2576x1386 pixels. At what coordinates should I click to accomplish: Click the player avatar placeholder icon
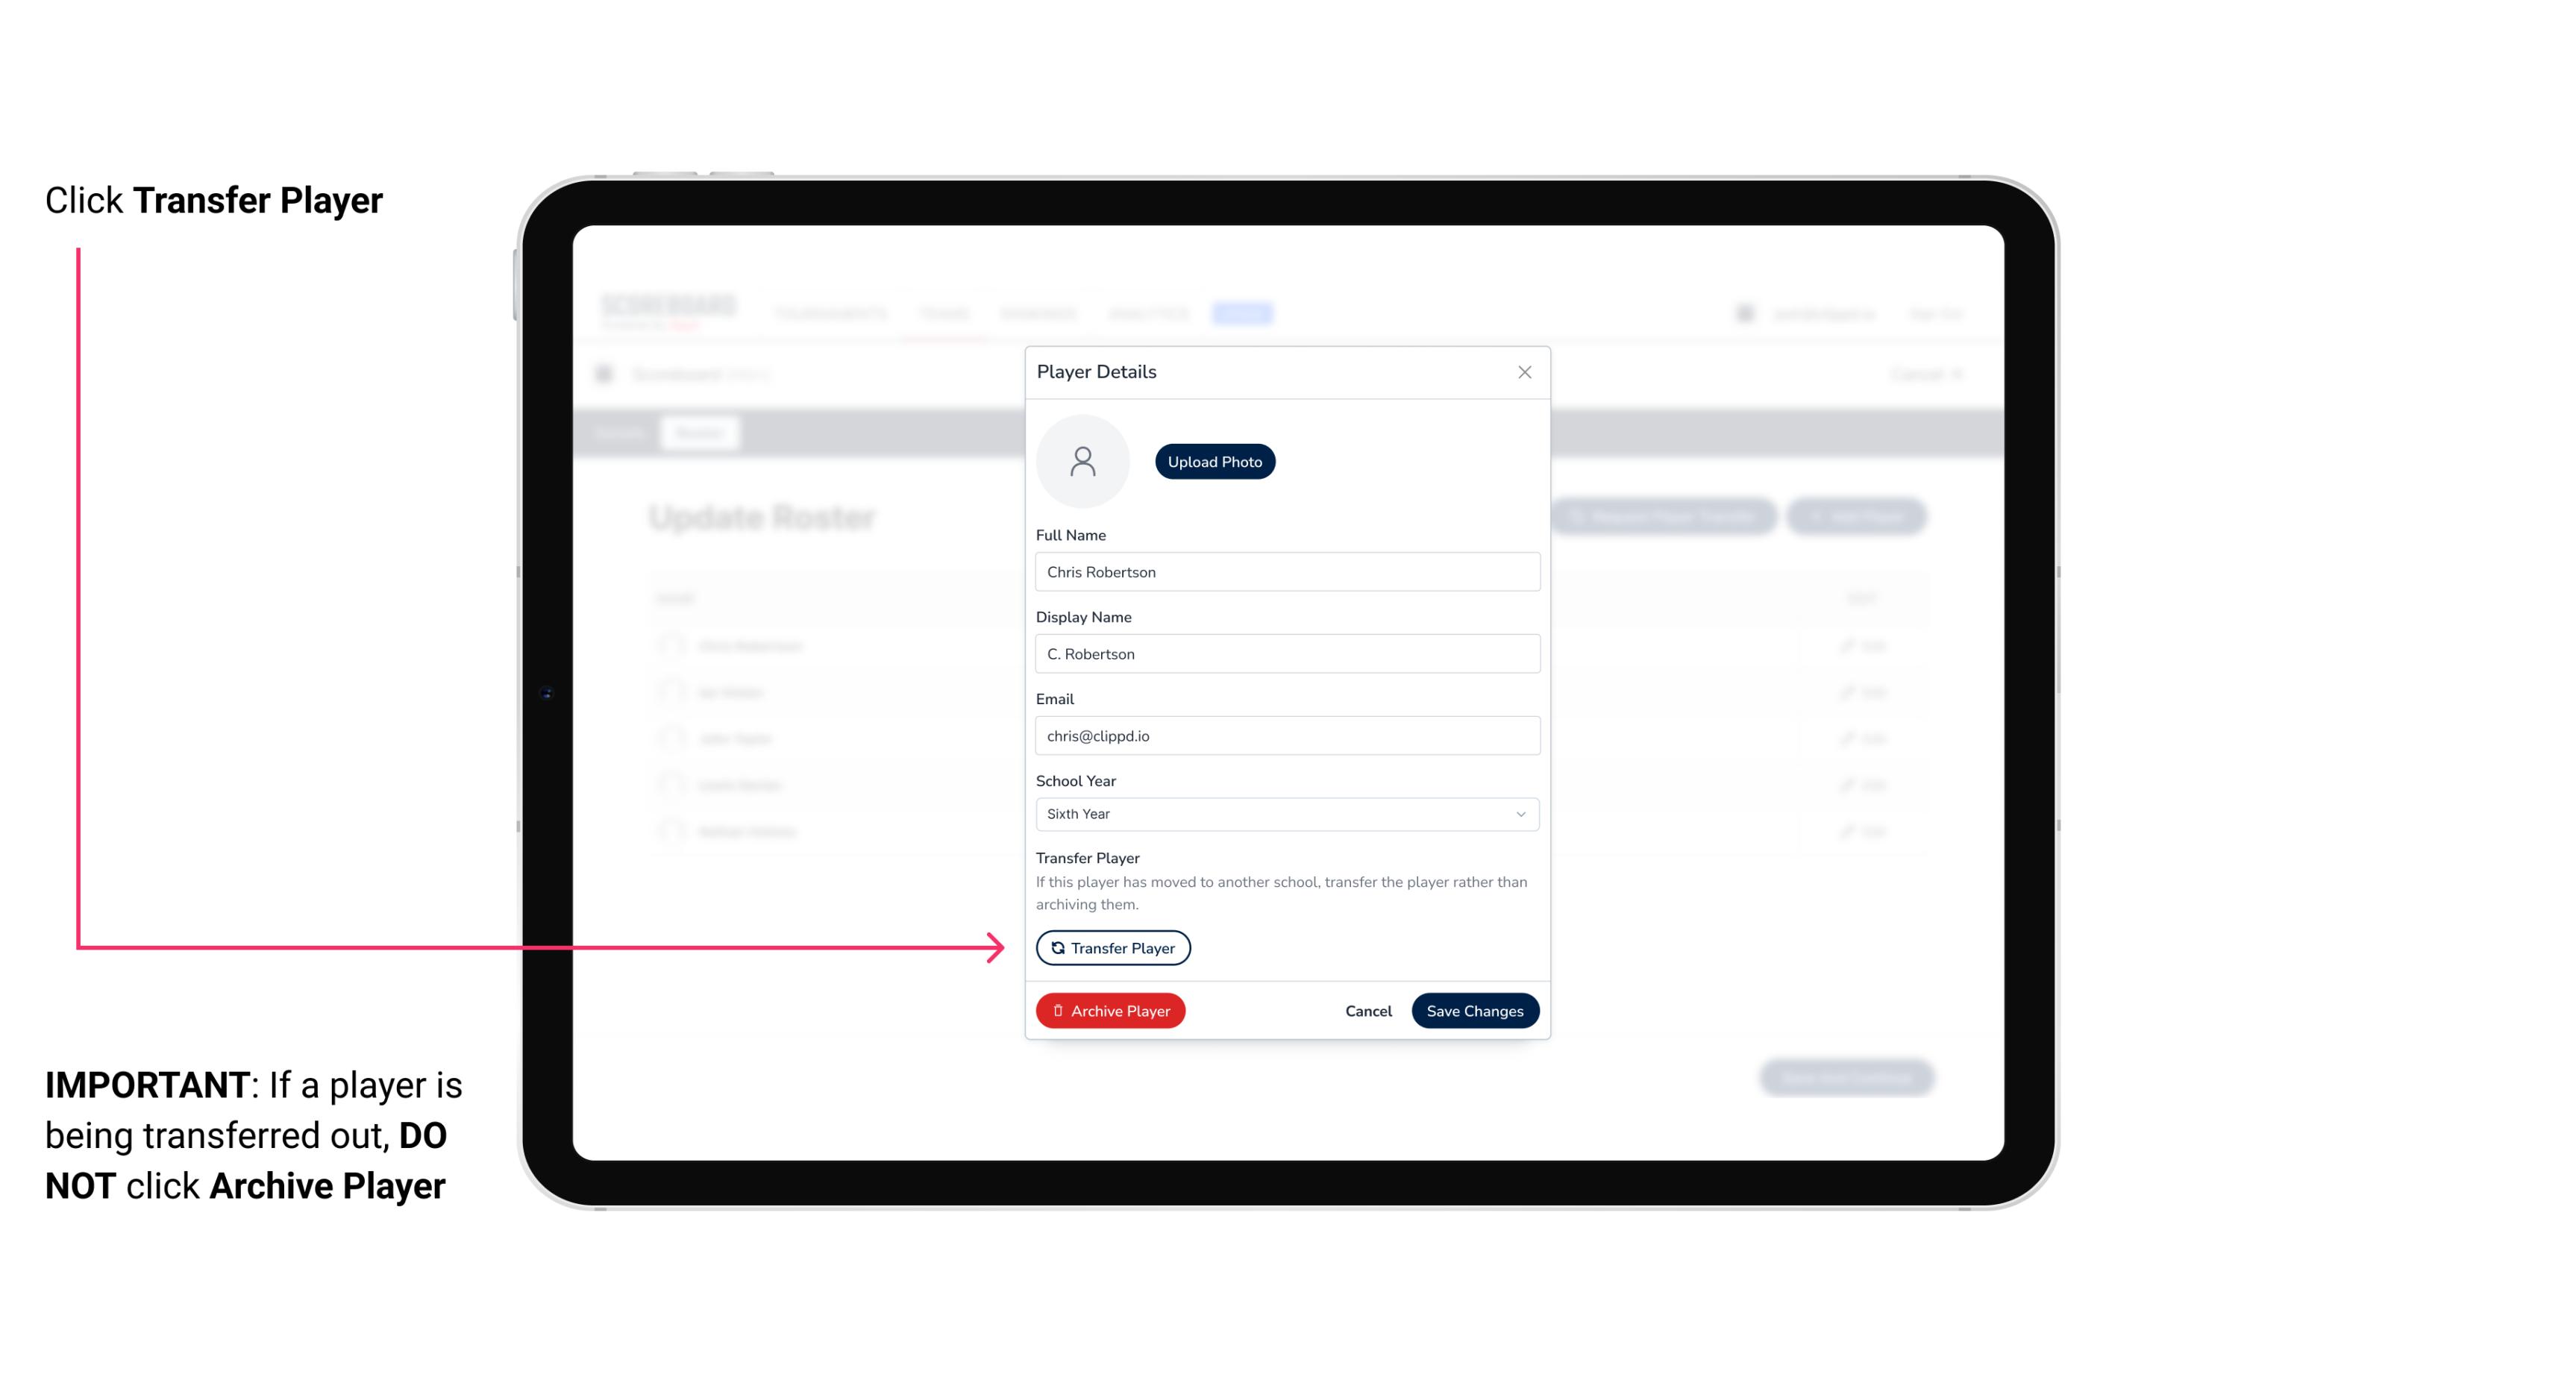[1082, 460]
